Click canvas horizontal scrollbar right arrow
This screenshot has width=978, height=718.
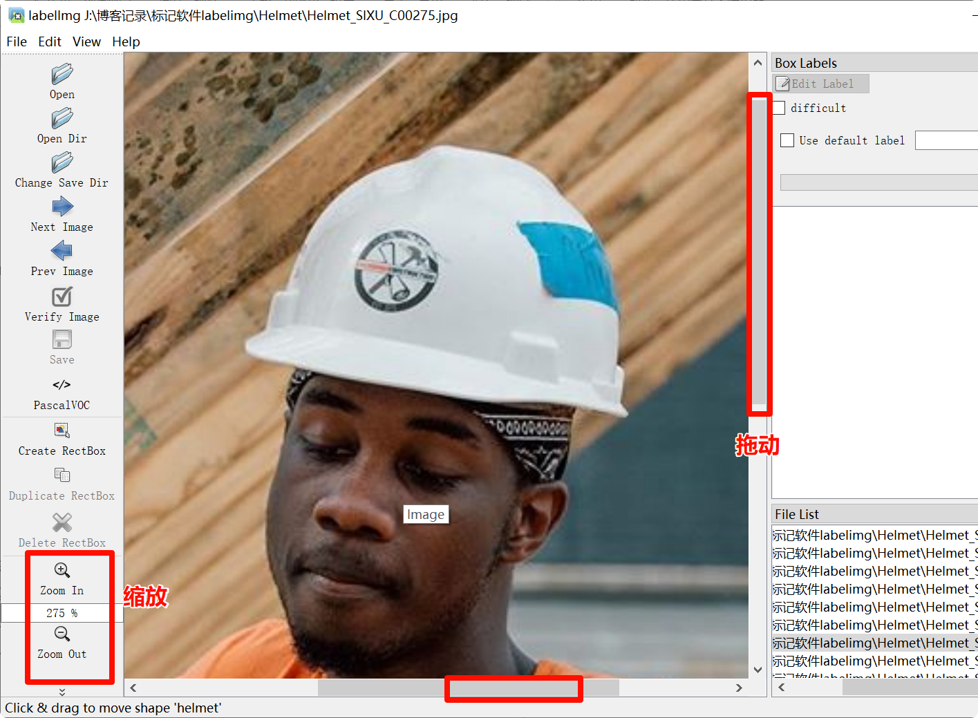coord(739,688)
